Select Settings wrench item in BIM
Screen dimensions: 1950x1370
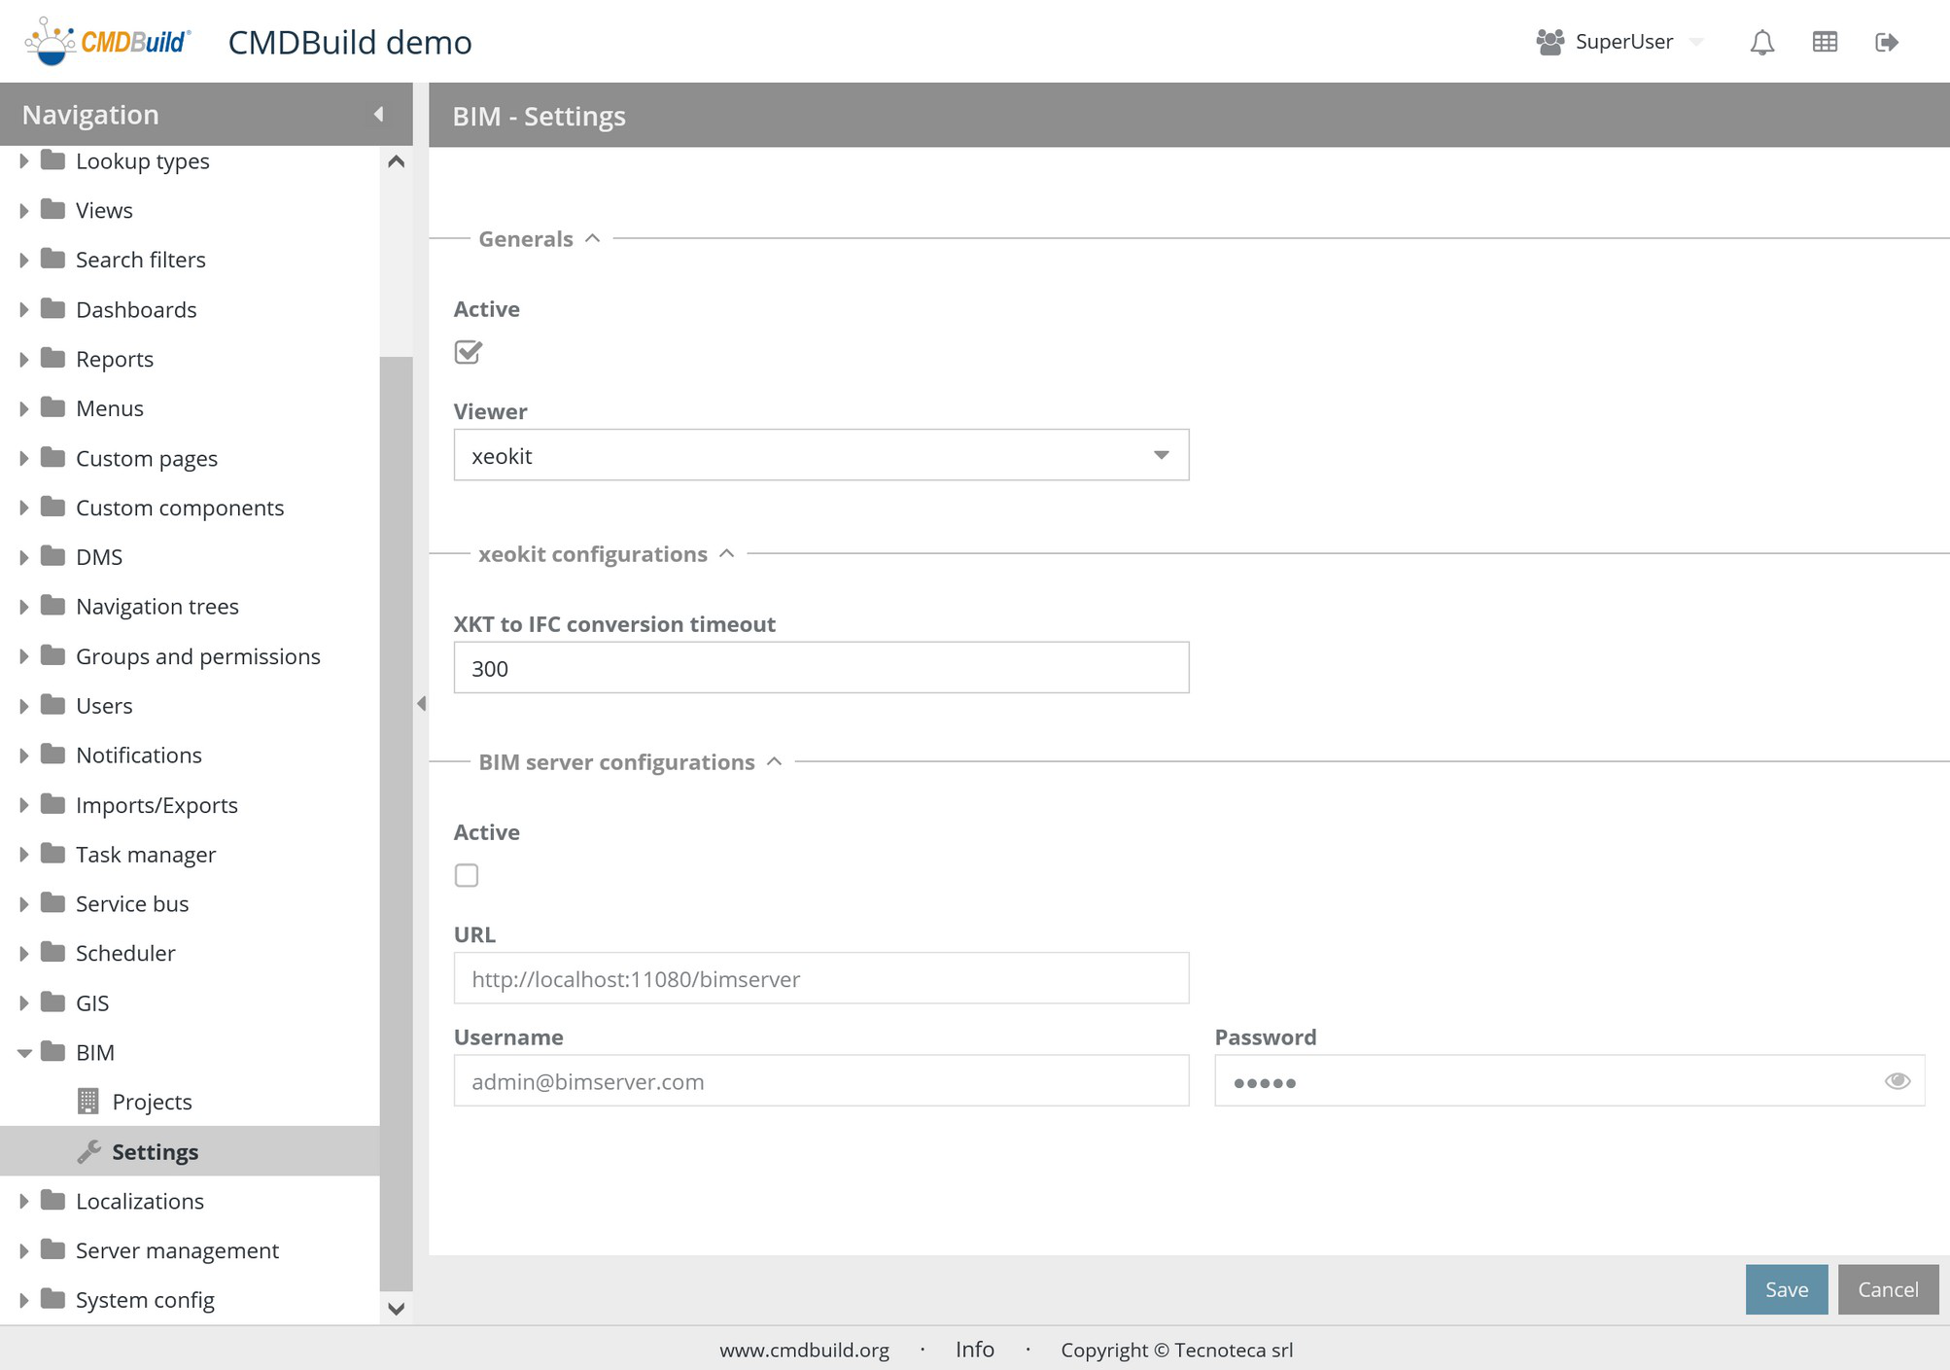pos(155,1151)
